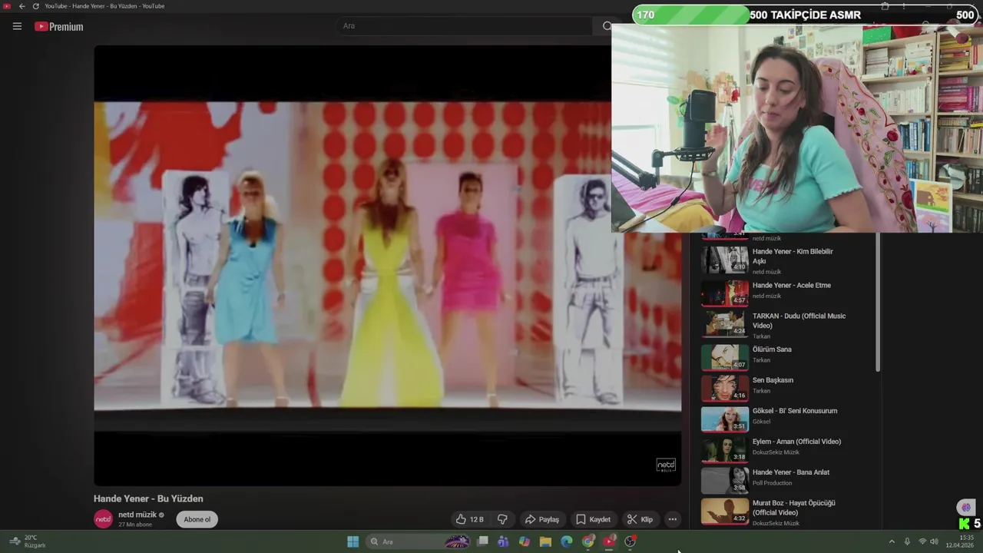Open the 20°C Rüzgarlı weather widget

click(28, 541)
